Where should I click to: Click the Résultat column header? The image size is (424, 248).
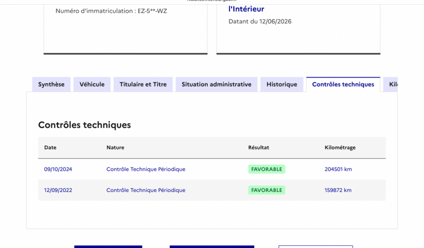click(259, 147)
